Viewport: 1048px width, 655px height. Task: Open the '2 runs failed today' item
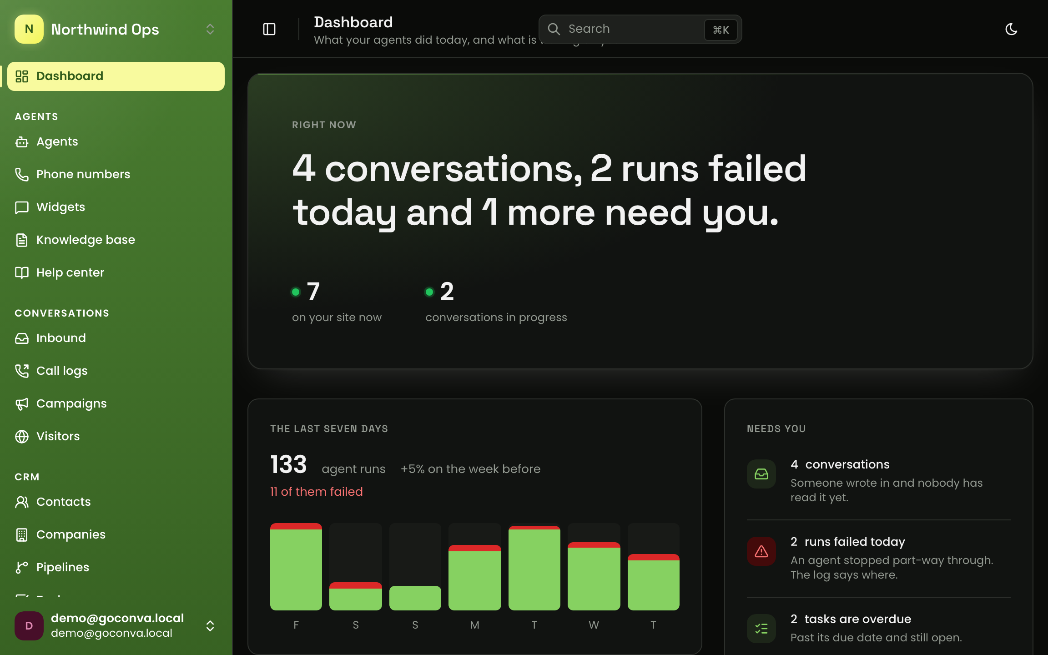(879, 558)
